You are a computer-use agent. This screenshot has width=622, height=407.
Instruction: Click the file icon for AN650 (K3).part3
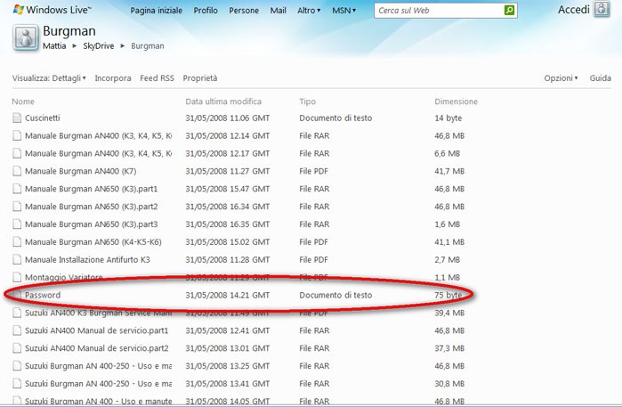[x=17, y=224]
